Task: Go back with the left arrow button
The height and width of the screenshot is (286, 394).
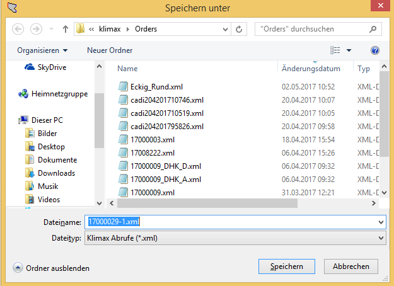Action: coord(18,29)
